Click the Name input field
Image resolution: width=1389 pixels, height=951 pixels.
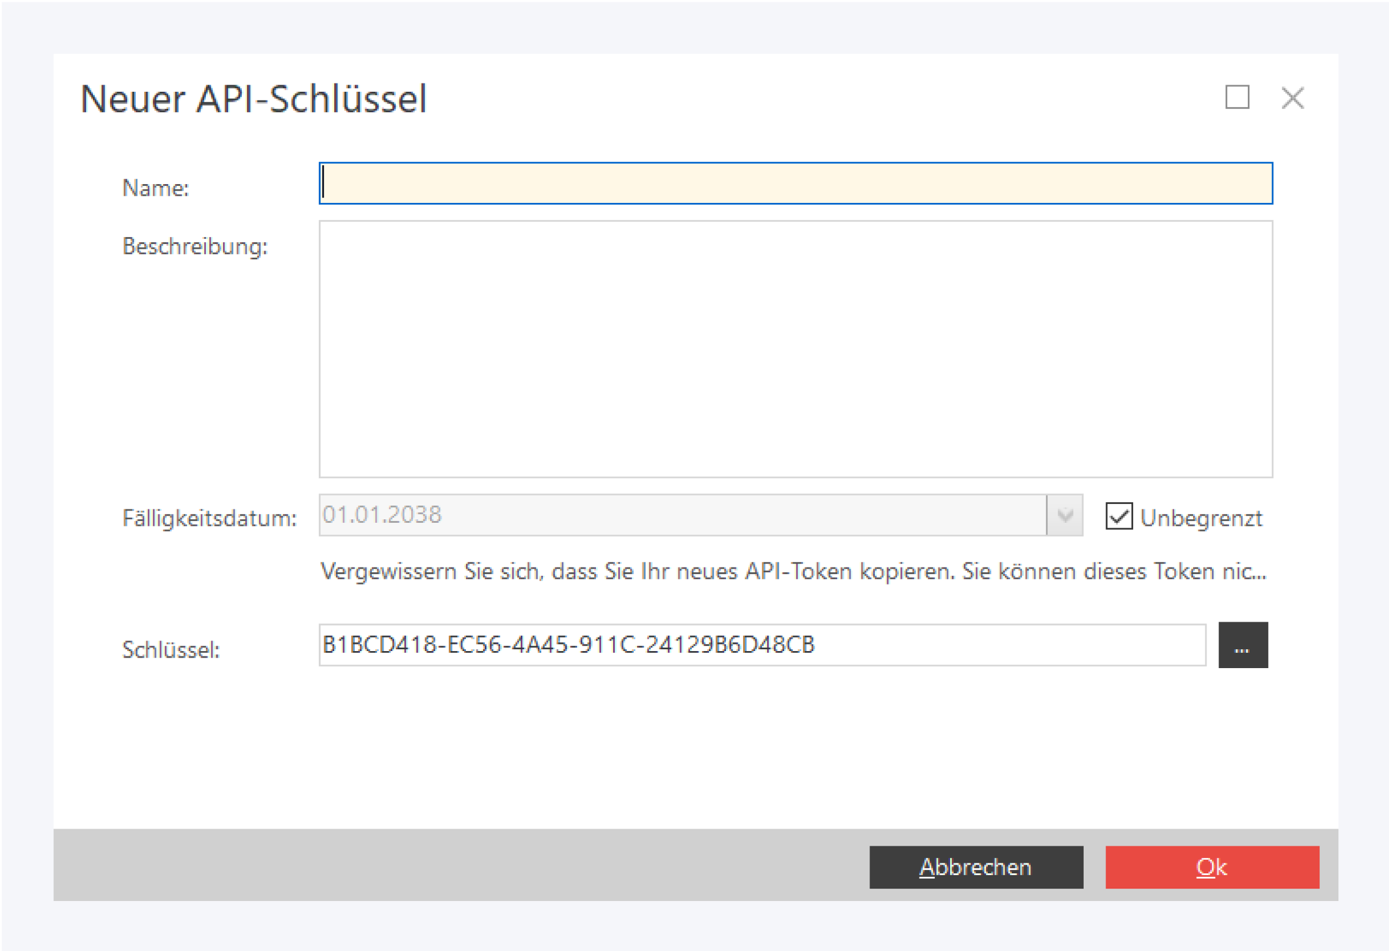(x=795, y=183)
